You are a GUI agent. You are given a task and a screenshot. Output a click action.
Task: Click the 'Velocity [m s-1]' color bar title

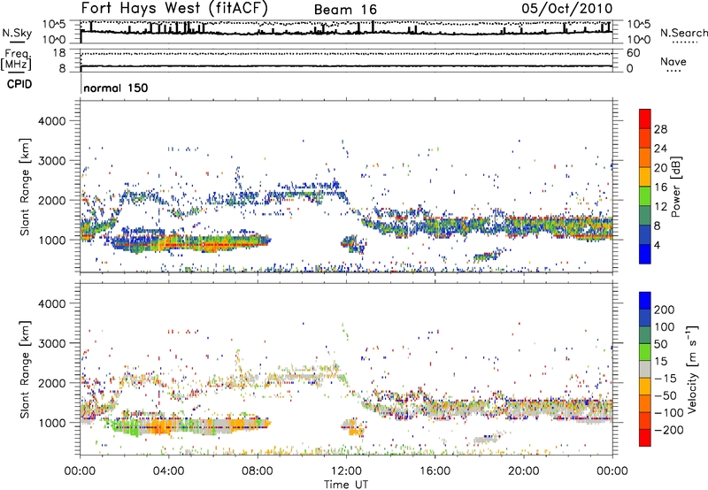click(692, 369)
